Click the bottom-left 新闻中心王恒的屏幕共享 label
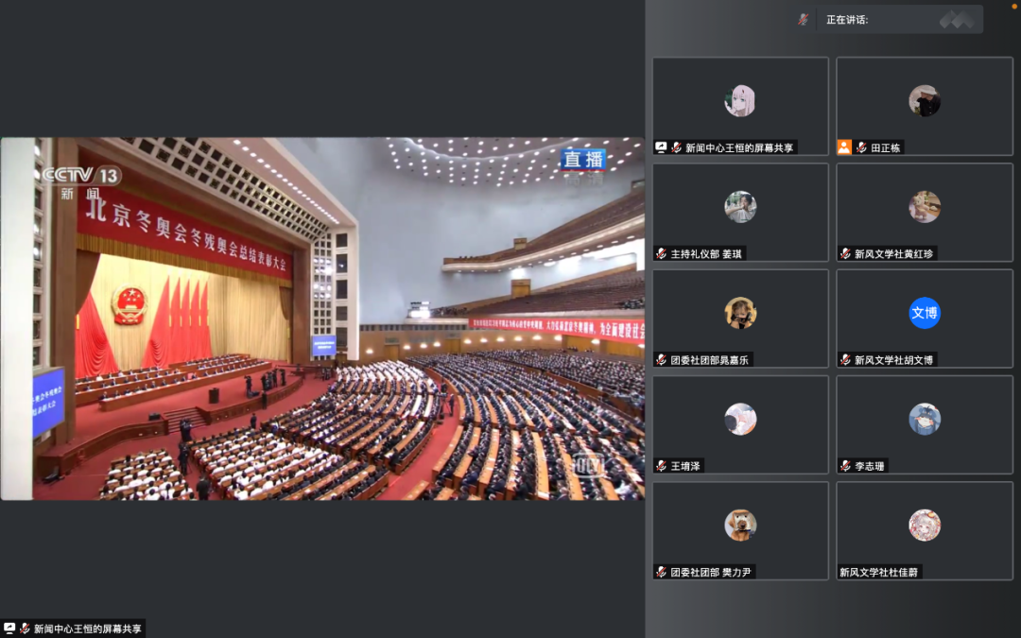The image size is (1021, 638). coord(87,629)
